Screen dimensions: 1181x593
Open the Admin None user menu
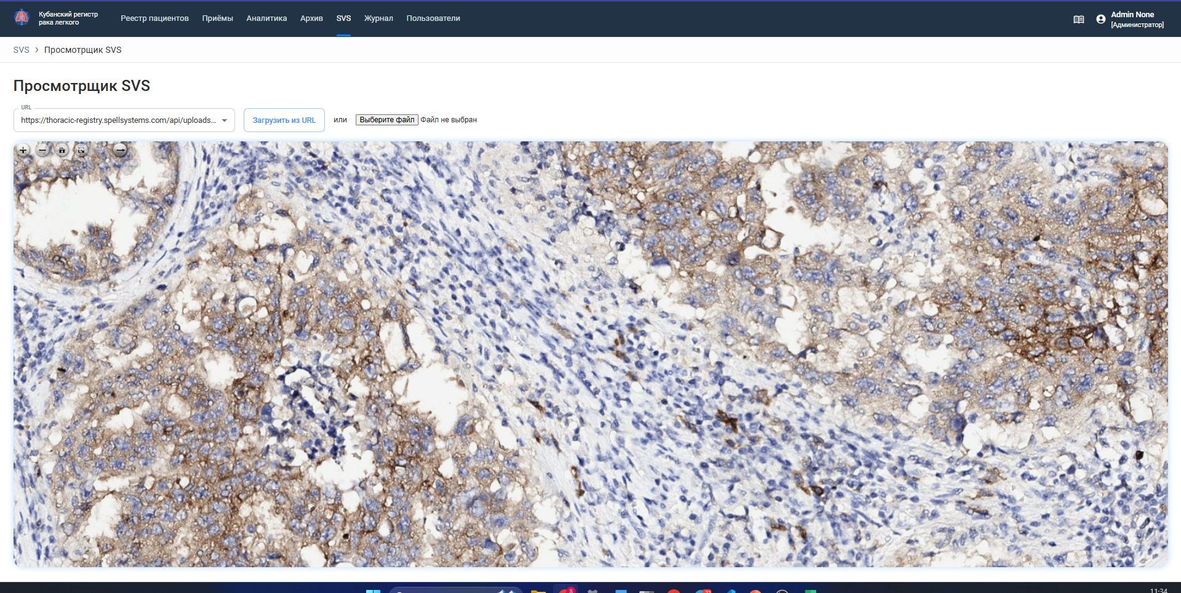[1136, 19]
